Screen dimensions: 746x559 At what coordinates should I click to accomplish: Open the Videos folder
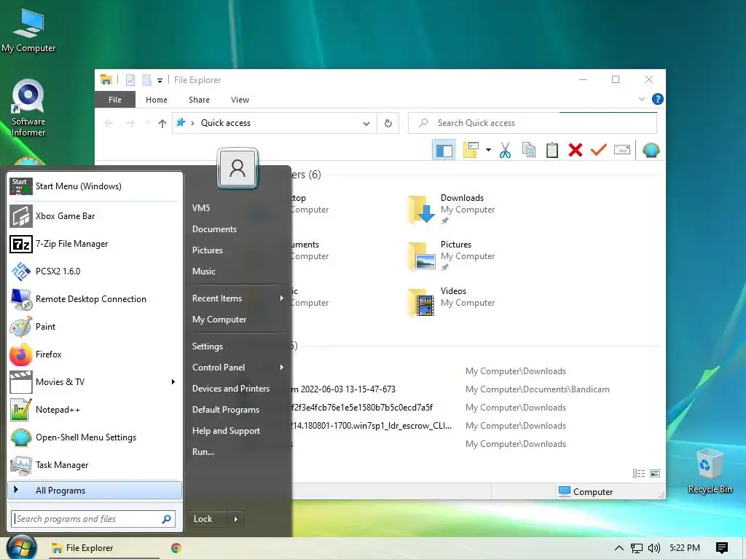pyautogui.click(x=452, y=302)
